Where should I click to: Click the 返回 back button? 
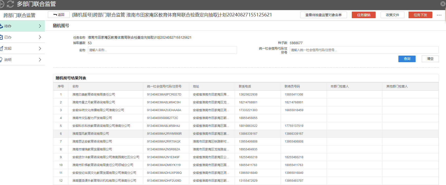point(59,15)
